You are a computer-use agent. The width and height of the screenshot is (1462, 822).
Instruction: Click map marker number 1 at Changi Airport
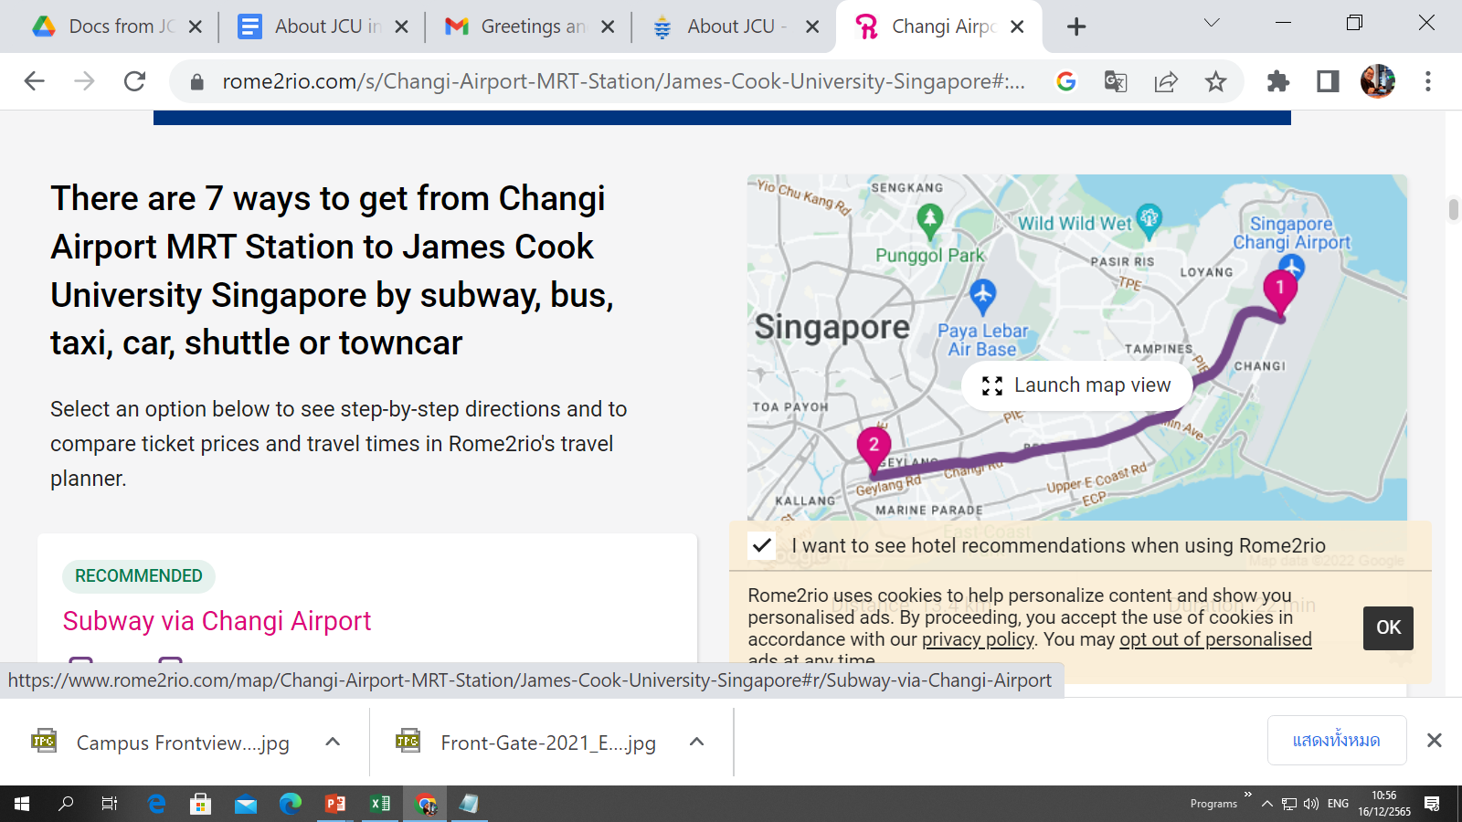pos(1280,291)
